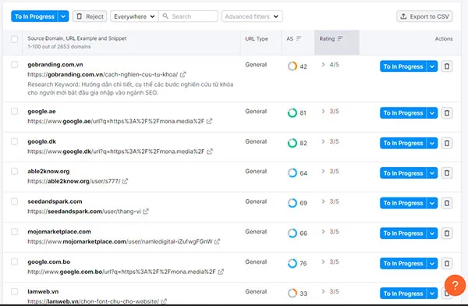Open action dropdown arrow for mojomarketplace.com row
This screenshot has height=306, width=468.
[x=432, y=233]
